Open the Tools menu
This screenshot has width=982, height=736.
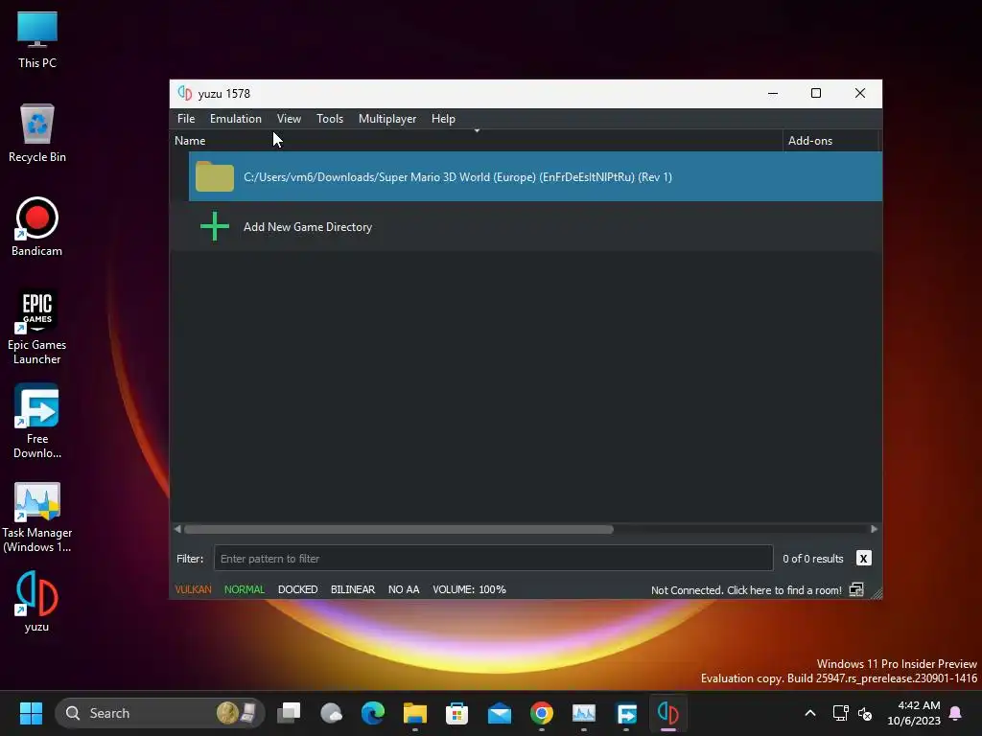[x=330, y=119]
